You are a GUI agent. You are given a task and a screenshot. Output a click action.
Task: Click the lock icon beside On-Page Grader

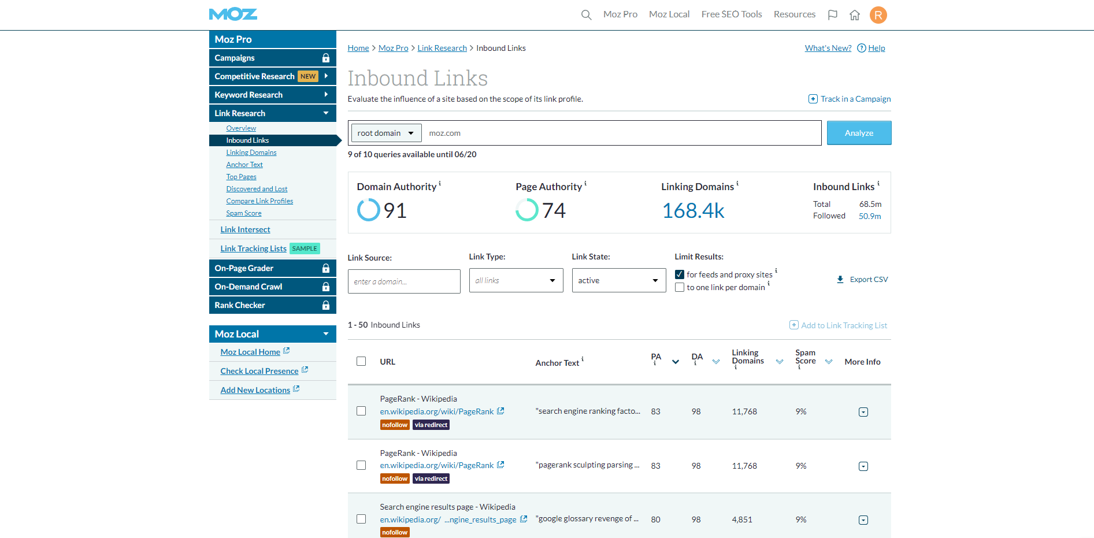[326, 268]
